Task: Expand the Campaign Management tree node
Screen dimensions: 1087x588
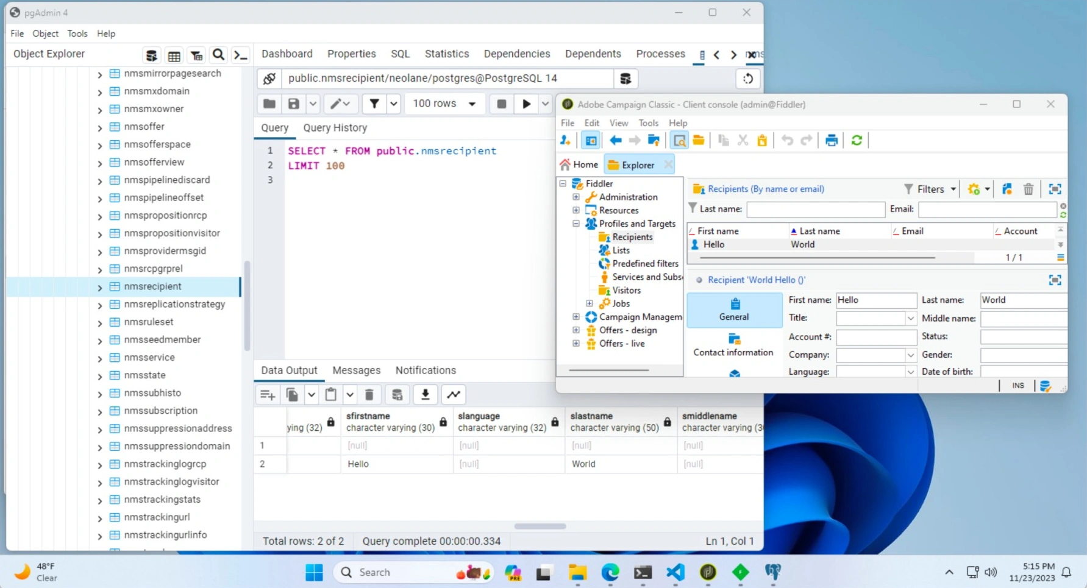Action: (x=576, y=317)
